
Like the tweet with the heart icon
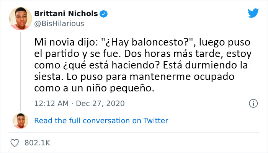[15, 143]
